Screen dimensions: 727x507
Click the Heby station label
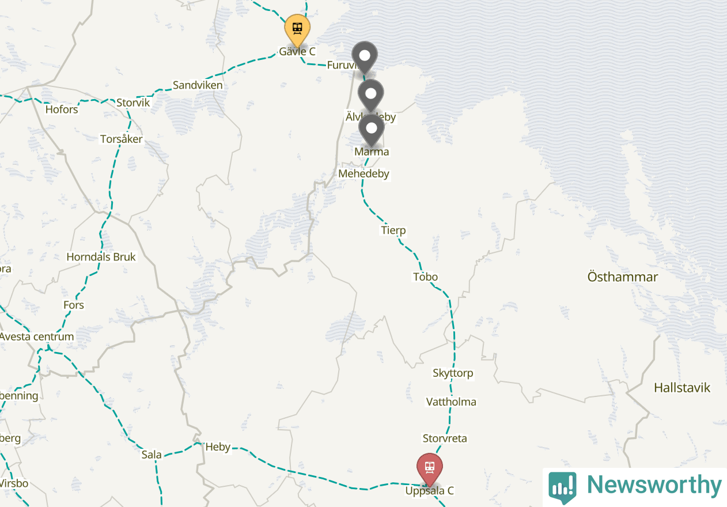[x=218, y=447]
